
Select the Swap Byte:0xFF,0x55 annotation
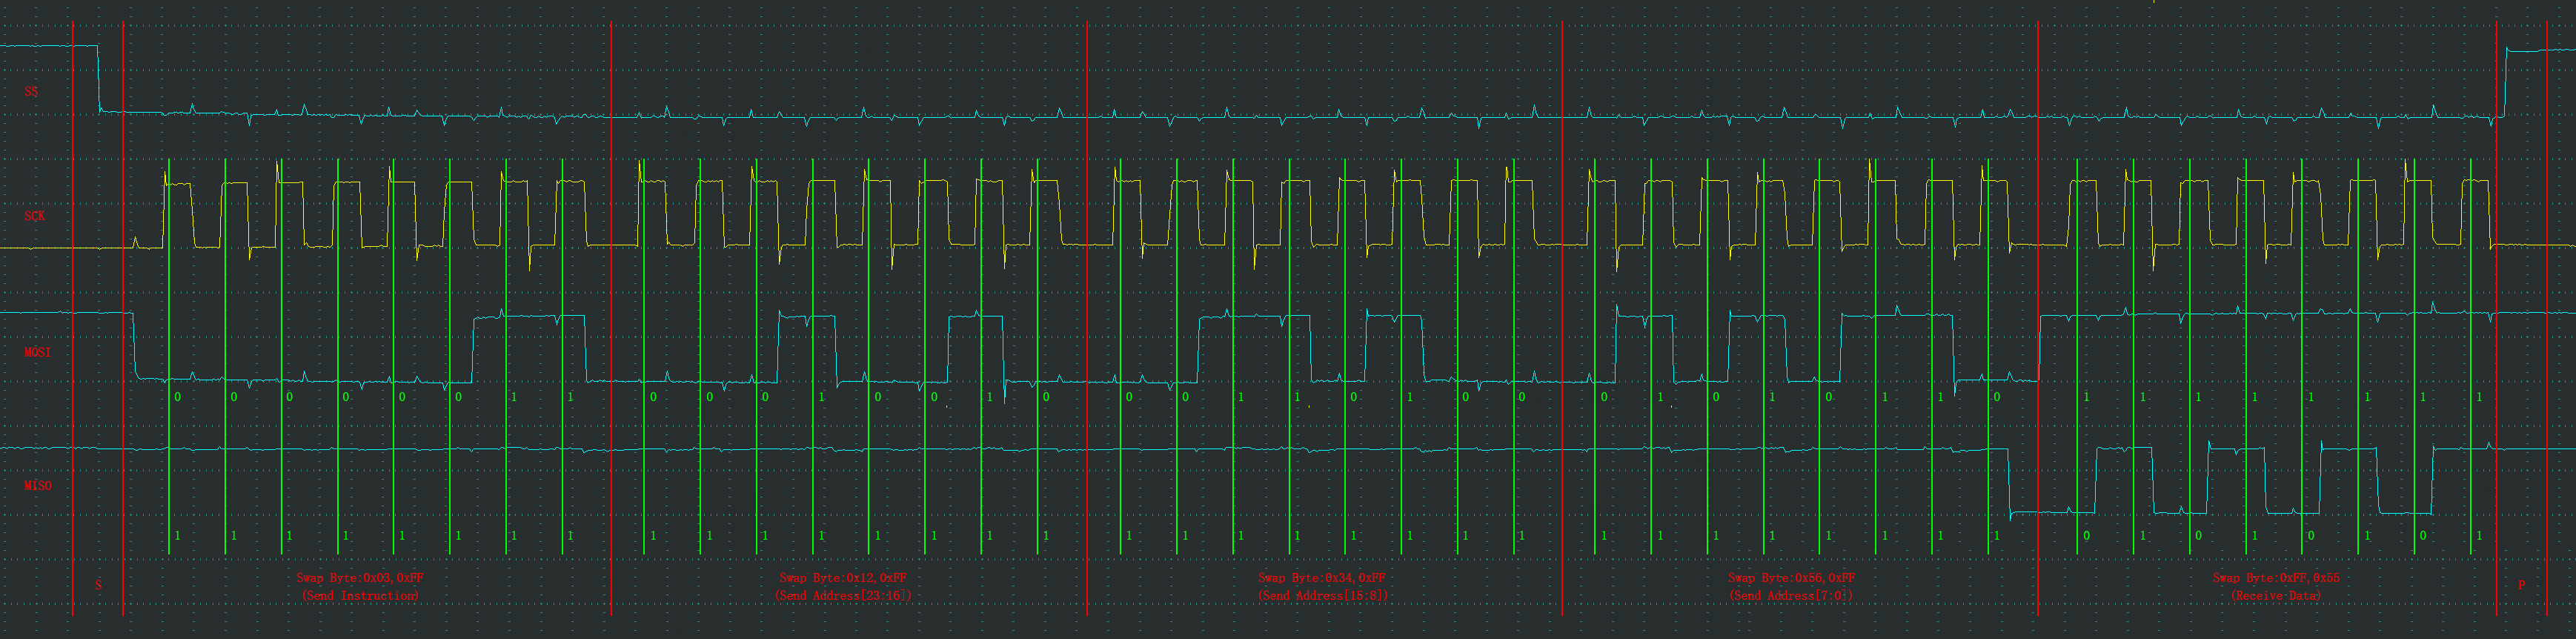(2275, 577)
